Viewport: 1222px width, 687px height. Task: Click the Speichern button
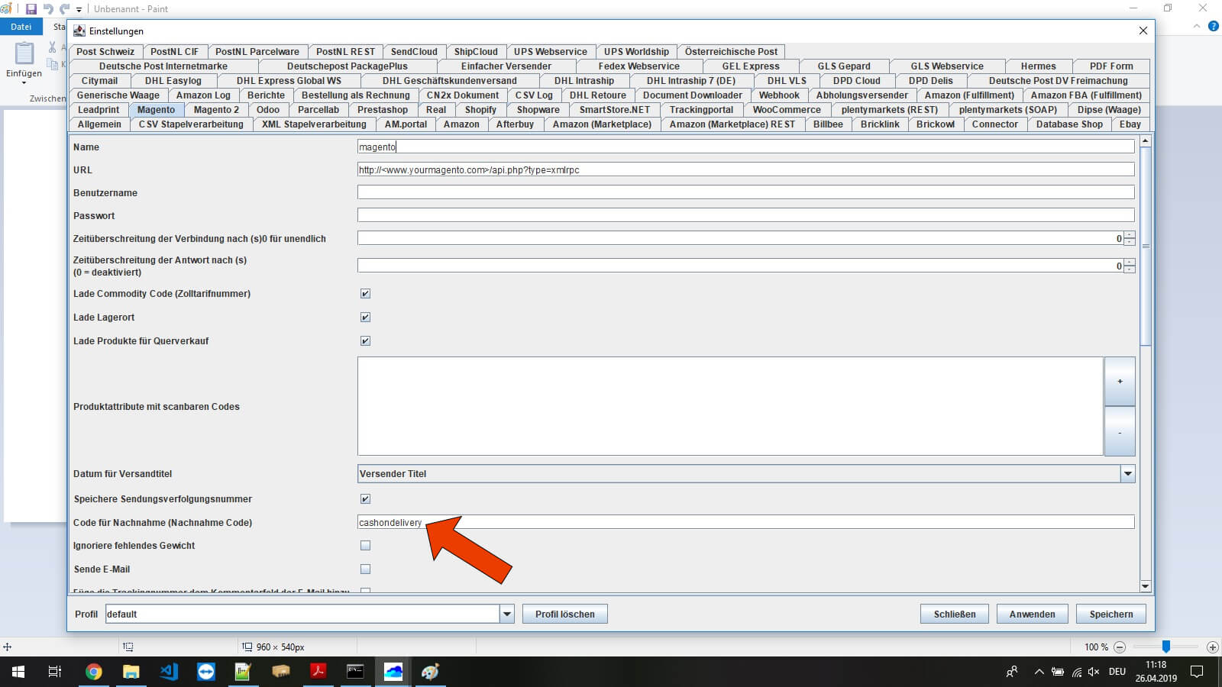[1111, 614]
